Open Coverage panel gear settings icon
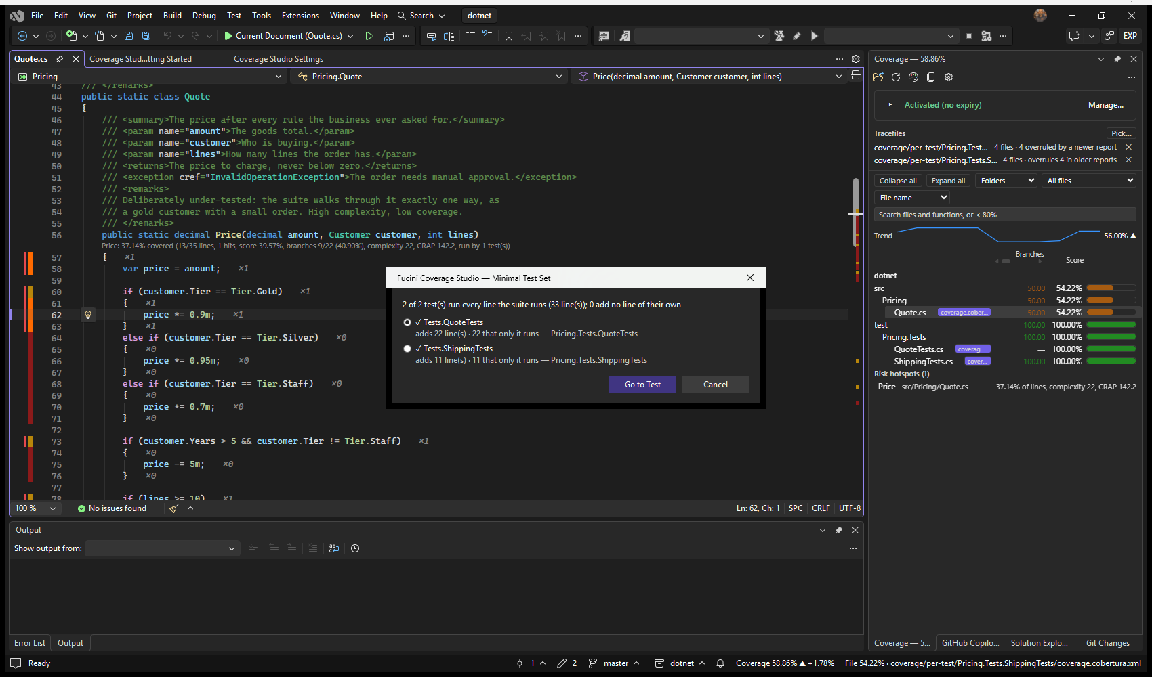This screenshot has height=677, width=1152. point(949,77)
